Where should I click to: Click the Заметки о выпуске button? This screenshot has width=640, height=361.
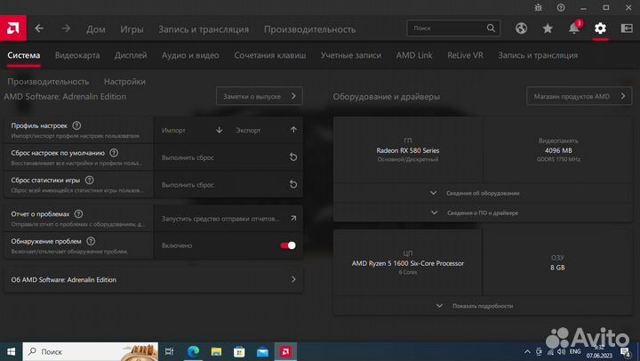point(259,96)
